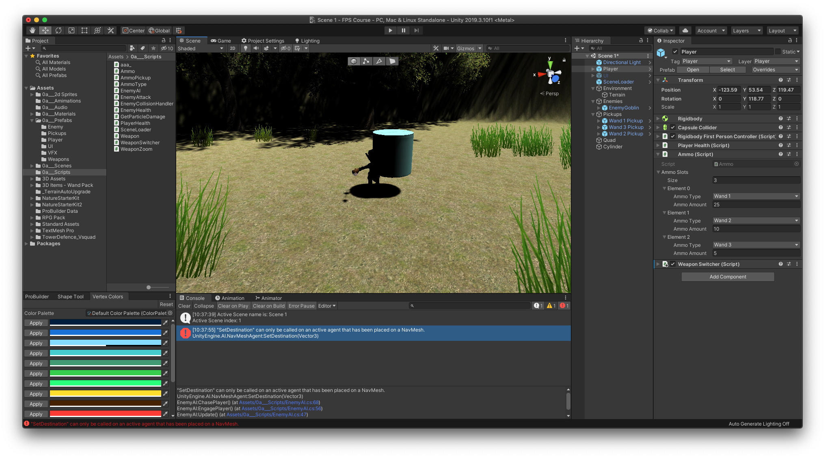Viewport: 825px width, 458px height.
Task: Switch to the Game tab
Action: [x=221, y=41]
